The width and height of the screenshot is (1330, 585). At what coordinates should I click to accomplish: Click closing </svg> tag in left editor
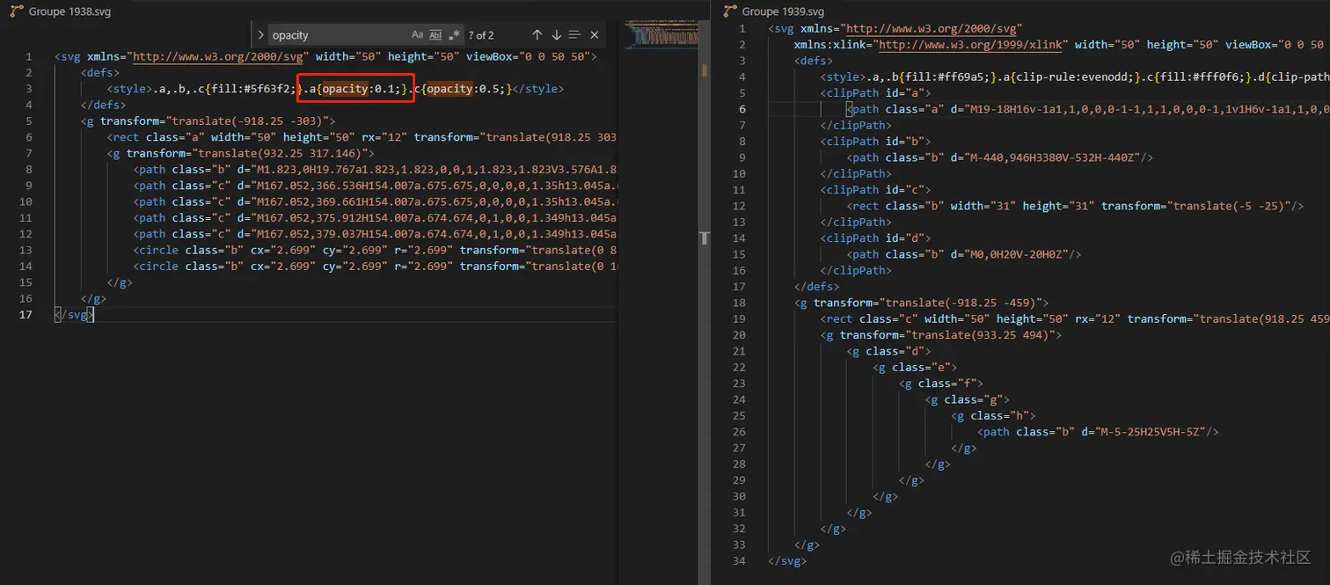point(73,314)
